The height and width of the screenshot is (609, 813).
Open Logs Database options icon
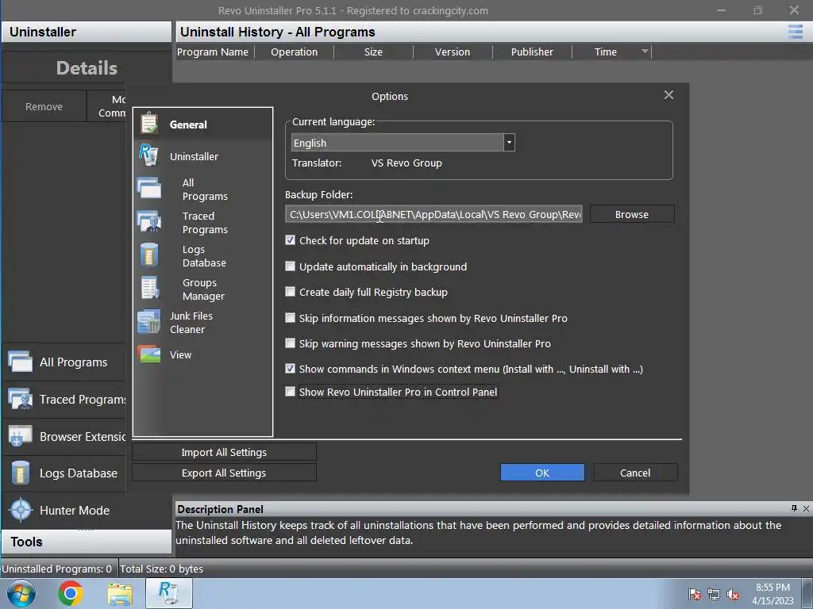coord(149,255)
